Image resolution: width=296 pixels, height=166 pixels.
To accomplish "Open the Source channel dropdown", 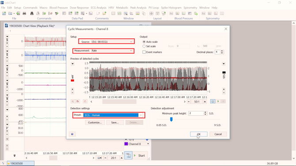I will [112, 41].
